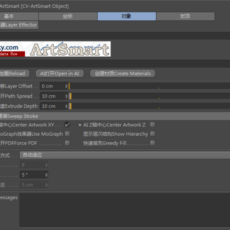Click the Reload button

(14, 74)
